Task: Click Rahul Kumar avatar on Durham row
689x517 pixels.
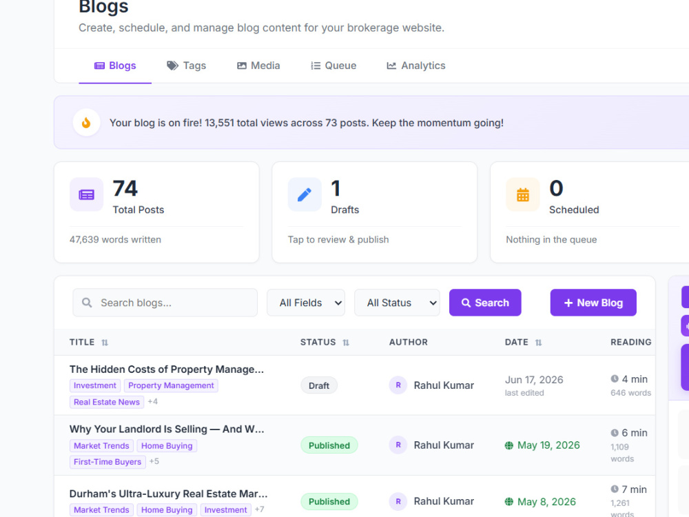Action: 398,501
